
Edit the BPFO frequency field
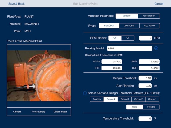coord(112,62)
